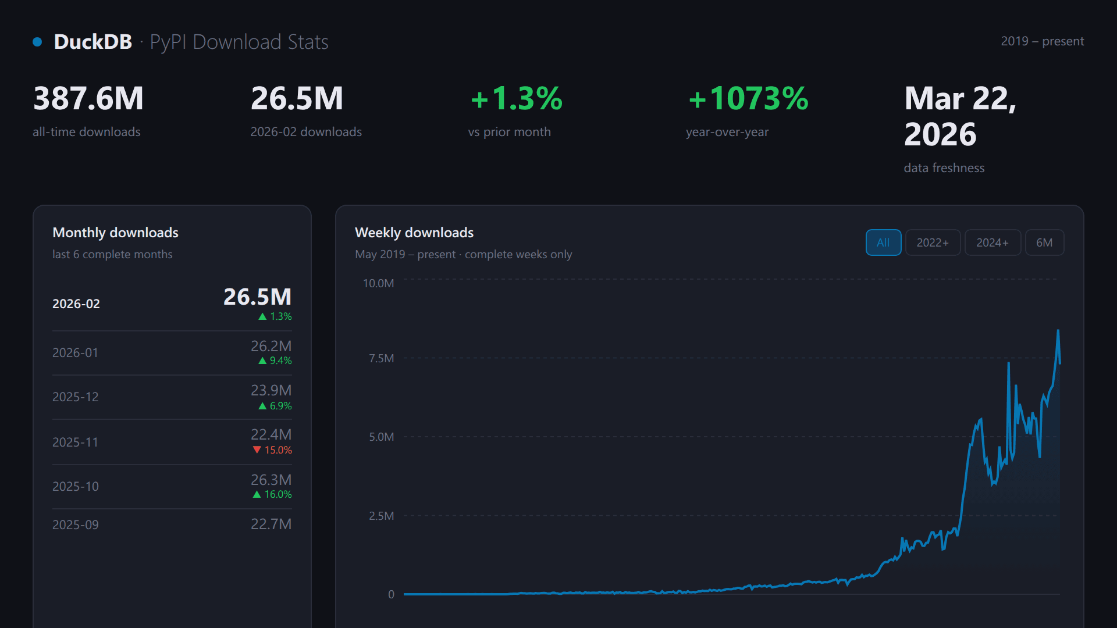
Task: Expand the 2025-12 monthly row
Action: (x=172, y=397)
